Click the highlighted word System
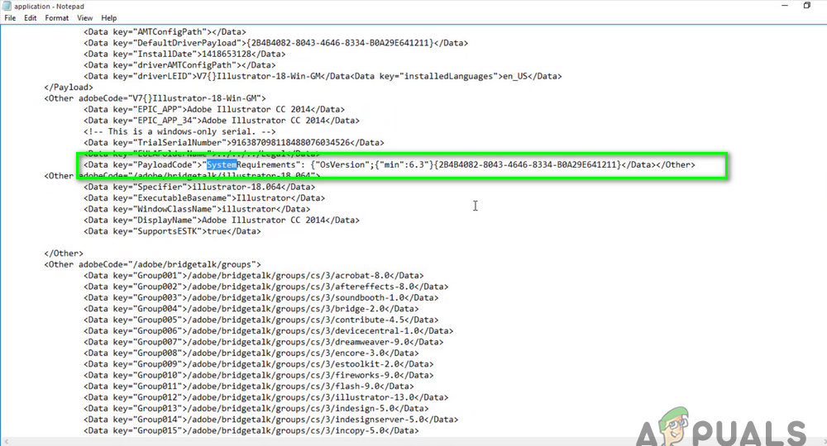The height and width of the screenshot is (446, 827). point(222,165)
